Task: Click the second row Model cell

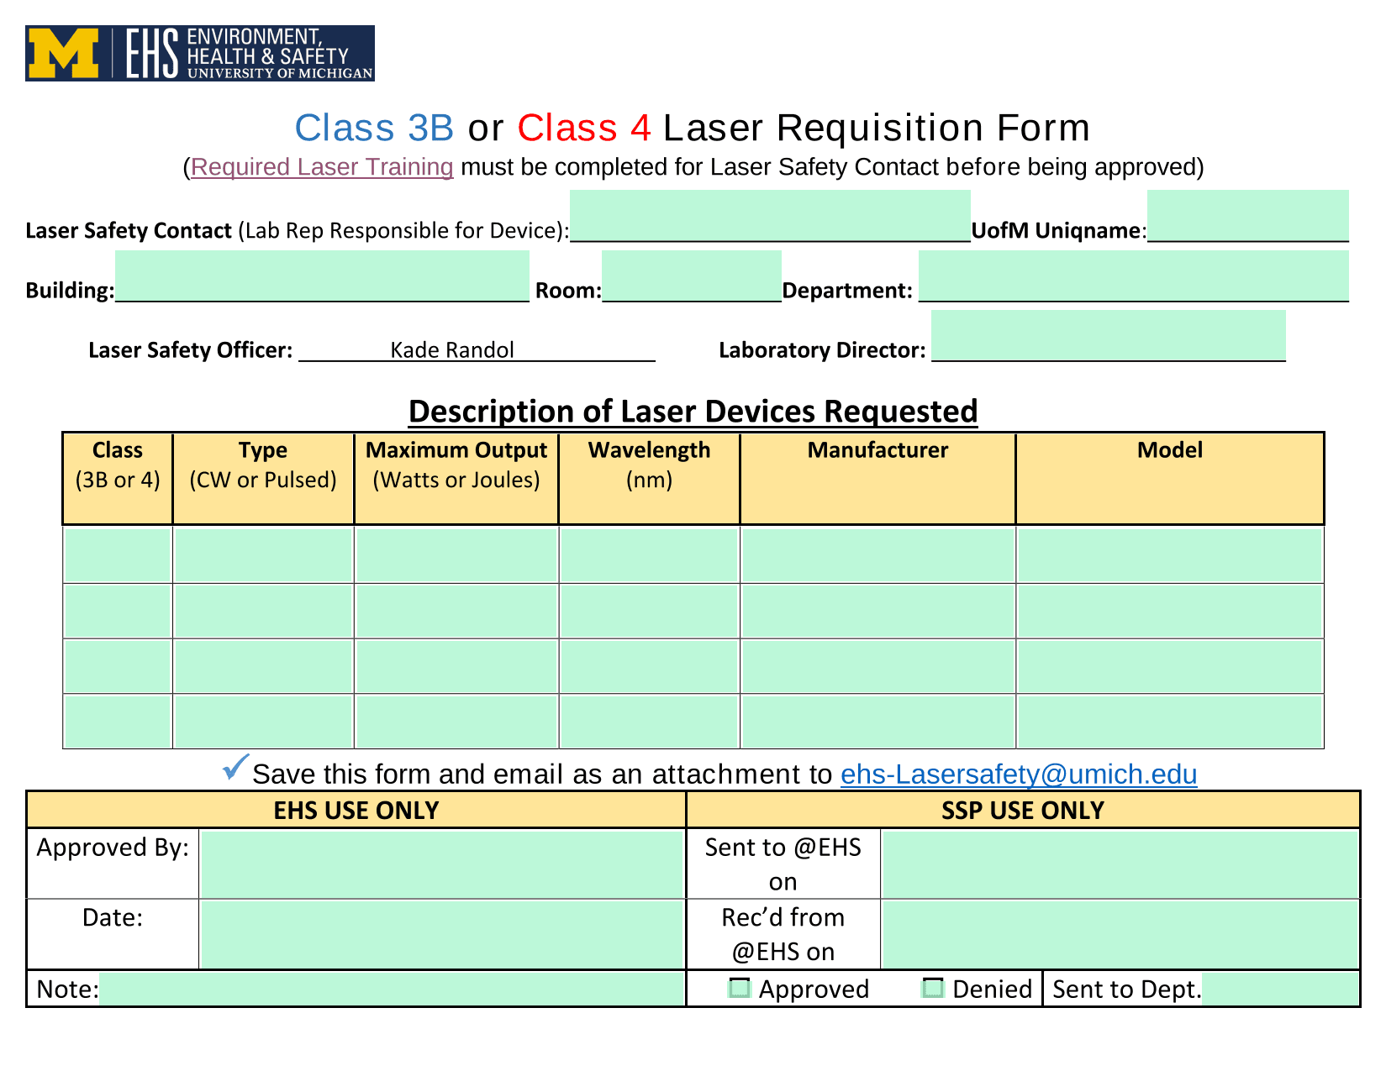Action: pyautogui.click(x=1170, y=611)
